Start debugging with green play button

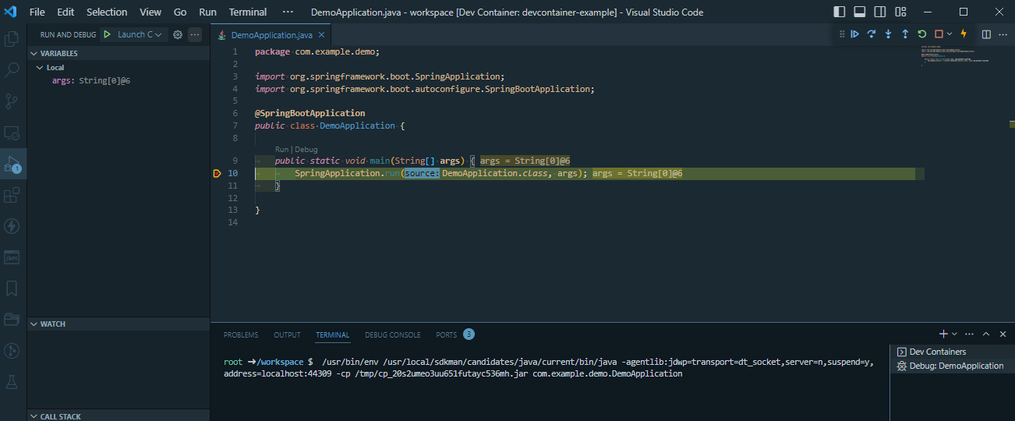tap(107, 34)
